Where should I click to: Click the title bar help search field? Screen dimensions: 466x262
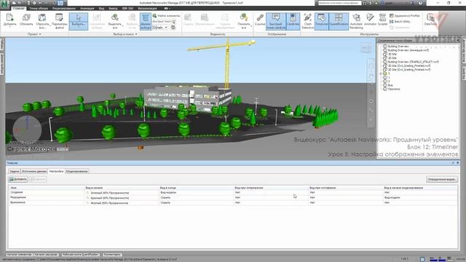click(340, 3)
